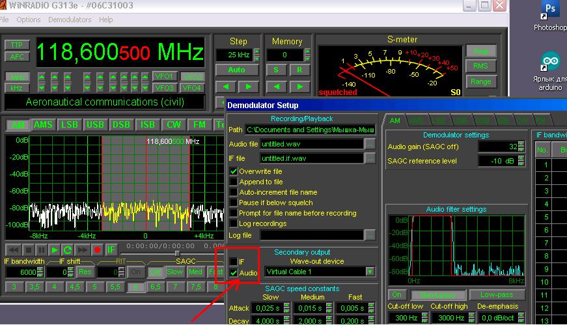This screenshot has width=567, height=325.
Task: Start playback with the green play button
Action: coord(55,250)
